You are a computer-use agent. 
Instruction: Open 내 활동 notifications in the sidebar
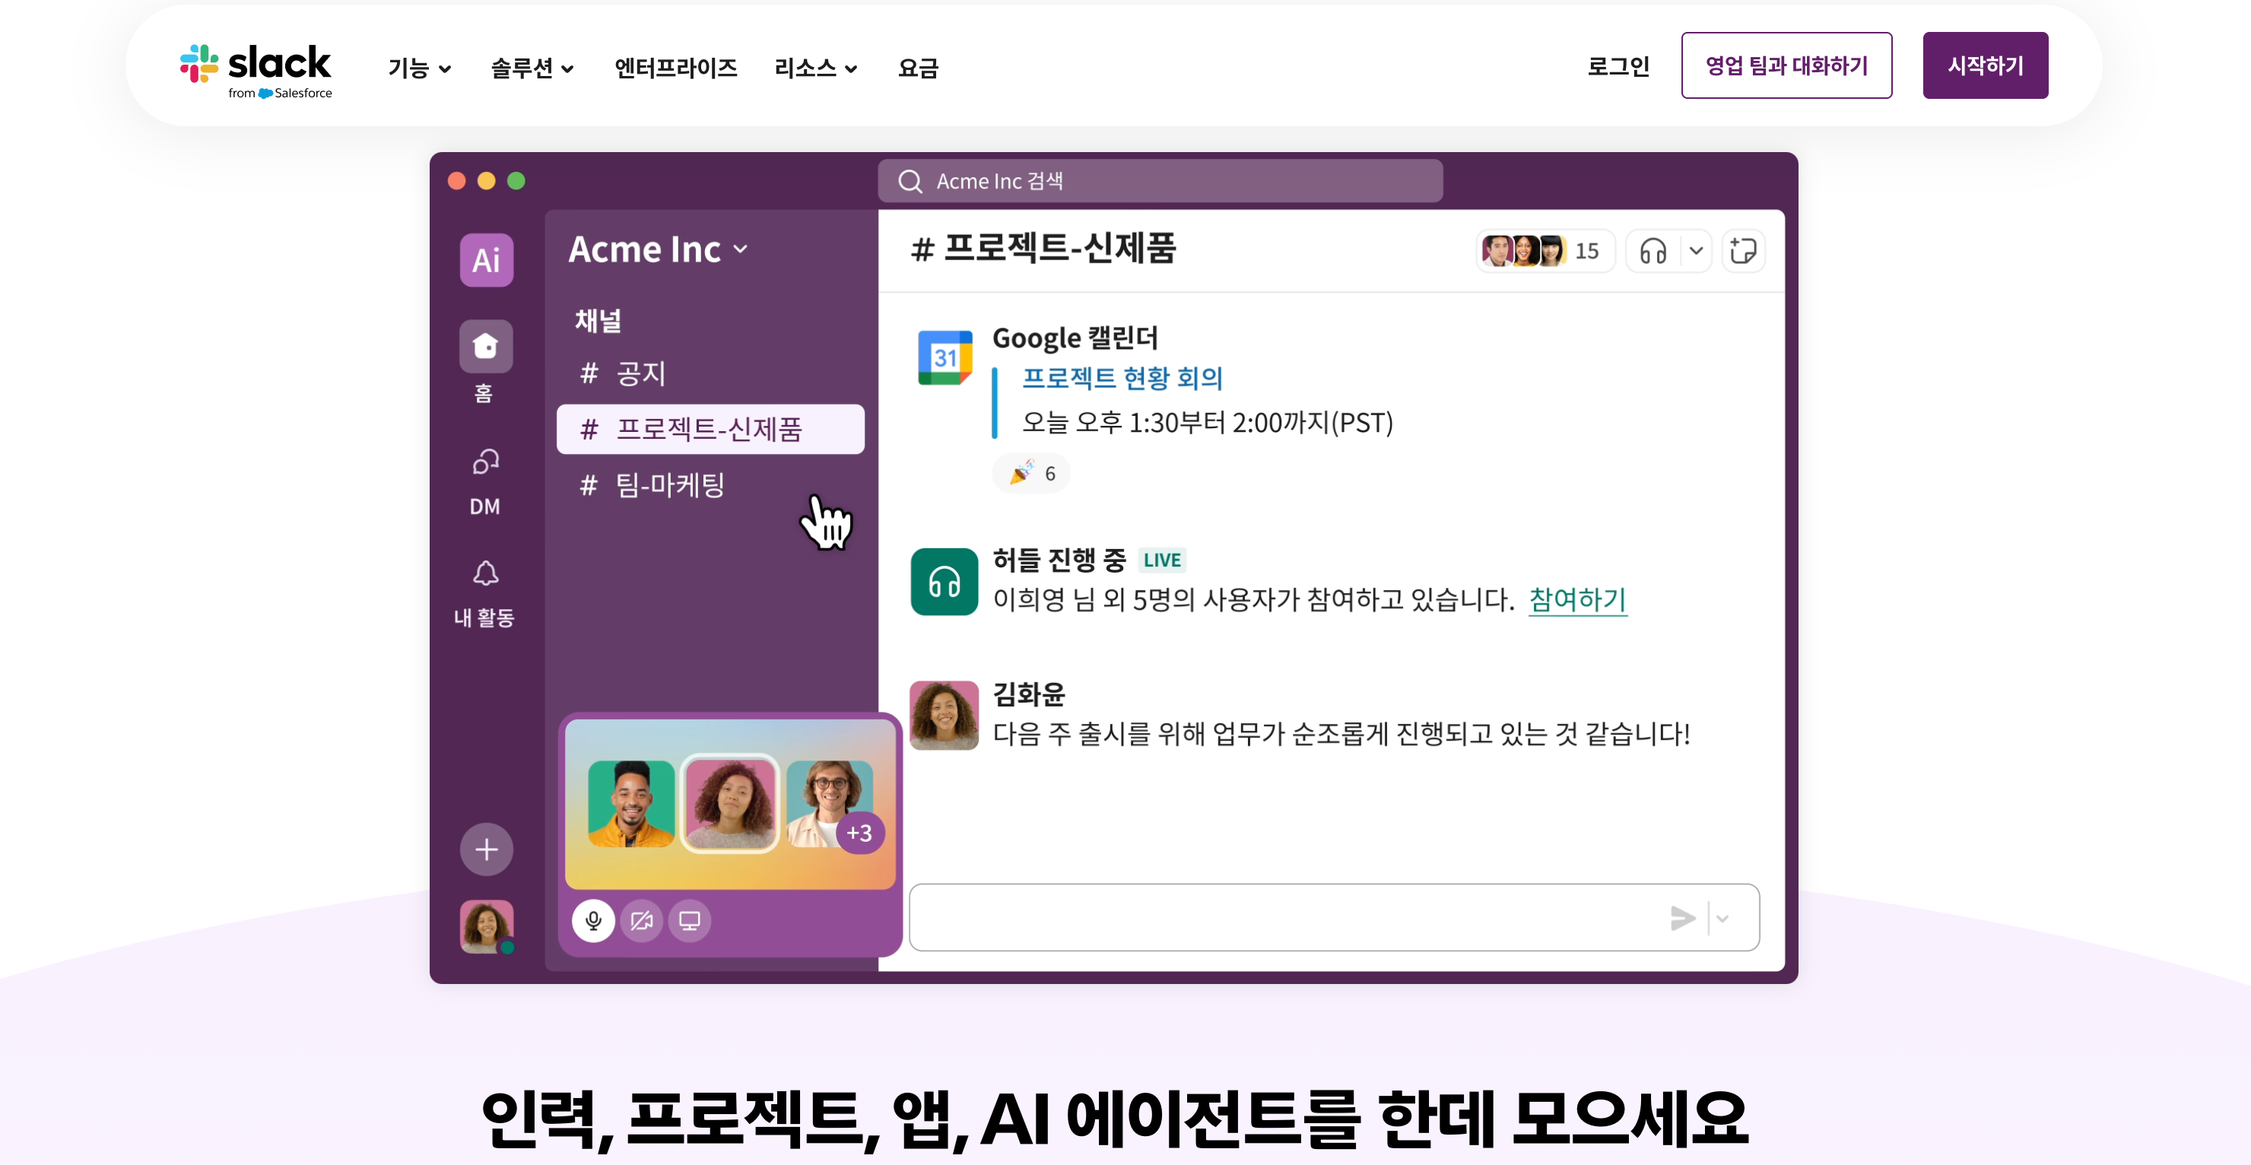486,574
